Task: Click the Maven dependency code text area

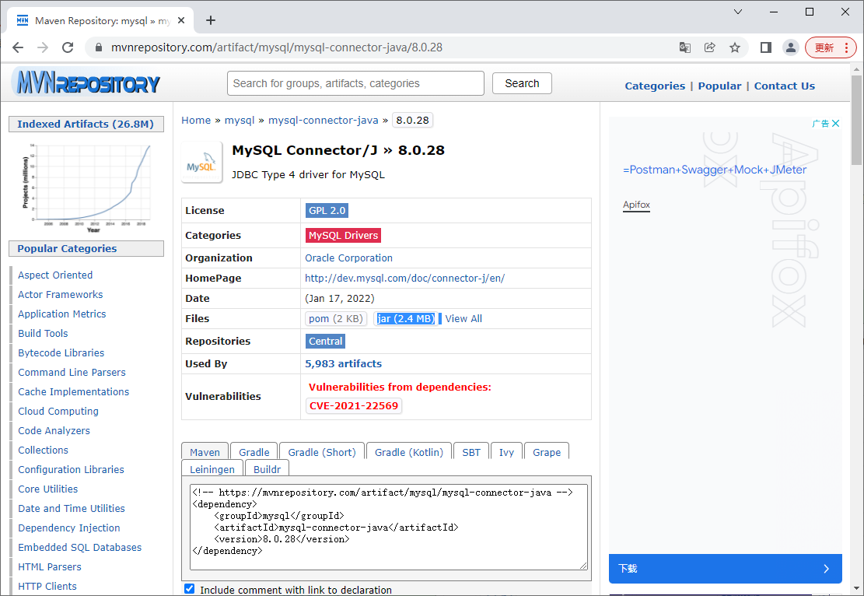Action: [389, 527]
